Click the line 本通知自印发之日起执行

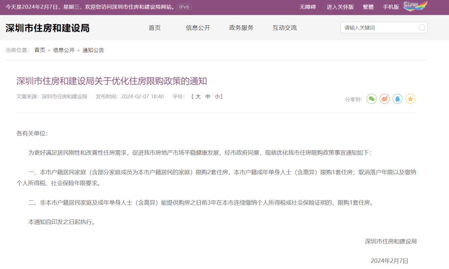[x=62, y=222]
